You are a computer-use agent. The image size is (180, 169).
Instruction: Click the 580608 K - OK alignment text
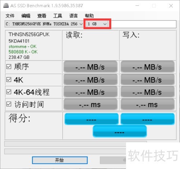click(x=23, y=52)
